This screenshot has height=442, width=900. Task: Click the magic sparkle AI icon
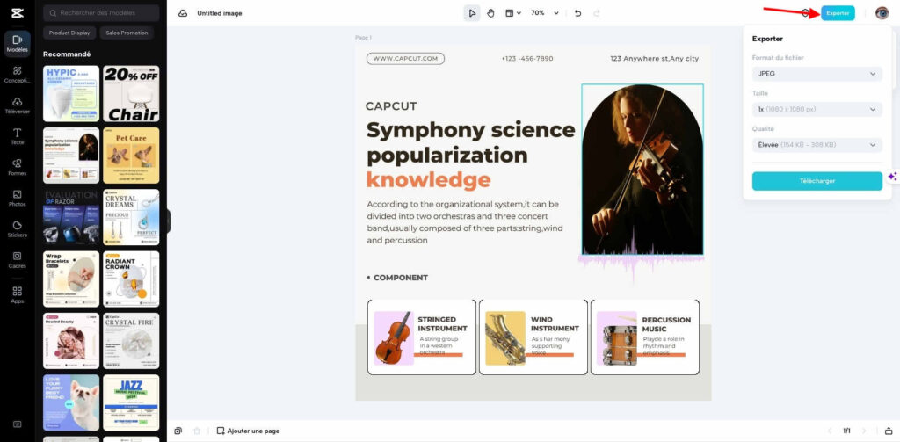tap(892, 177)
